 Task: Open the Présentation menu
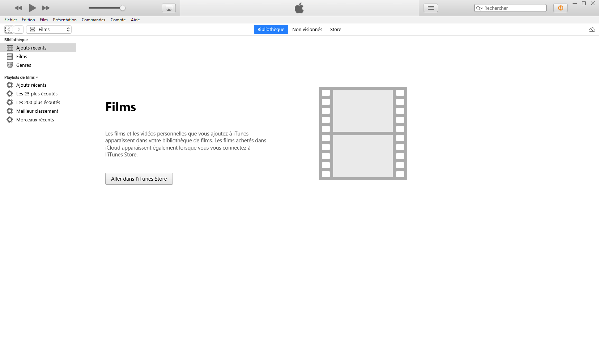coord(65,20)
